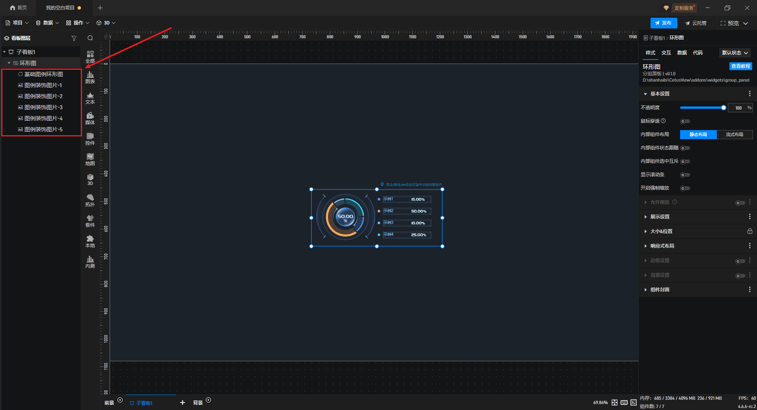Screen dimensions: 757x410
Task: Open the keyboard shortcuts icon
Action: tap(624, 403)
